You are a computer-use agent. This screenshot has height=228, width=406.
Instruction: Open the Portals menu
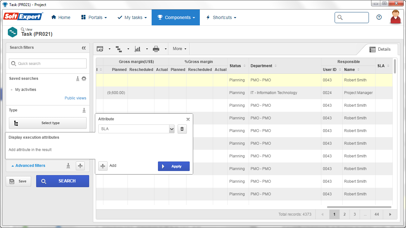click(94, 17)
